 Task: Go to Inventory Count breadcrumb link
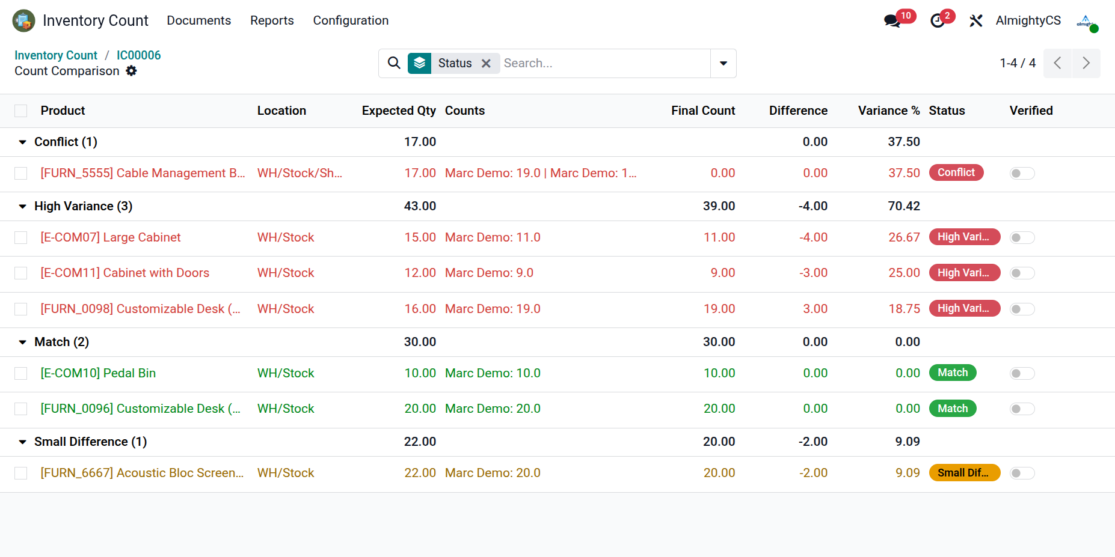click(56, 55)
